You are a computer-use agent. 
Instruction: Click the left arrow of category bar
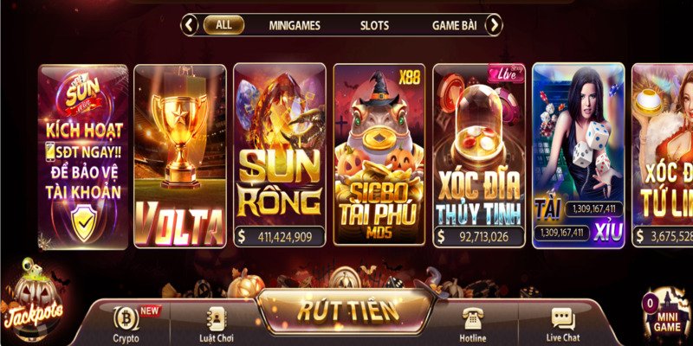189,25
